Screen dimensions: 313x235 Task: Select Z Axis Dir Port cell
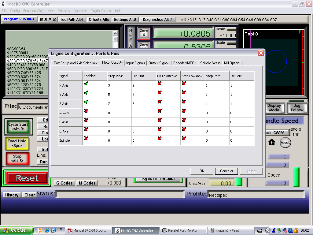tap(241, 104)
